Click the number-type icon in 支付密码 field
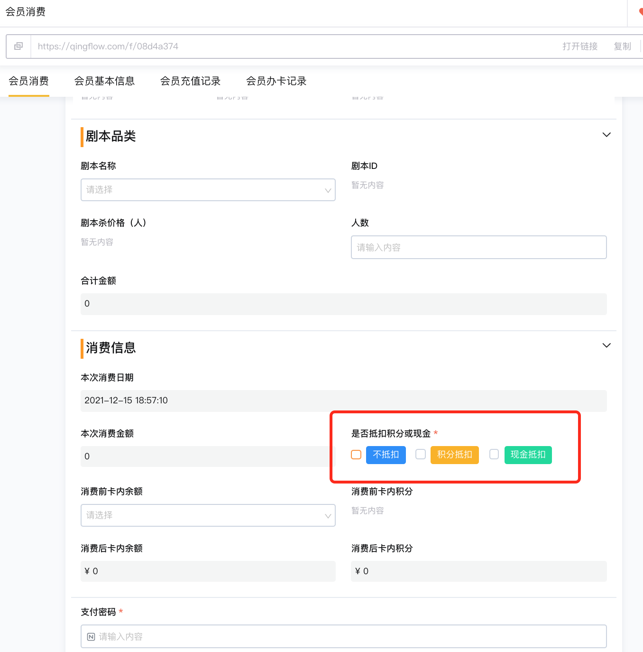This screenshot has height=652, width=643. [x=91, y=636]
